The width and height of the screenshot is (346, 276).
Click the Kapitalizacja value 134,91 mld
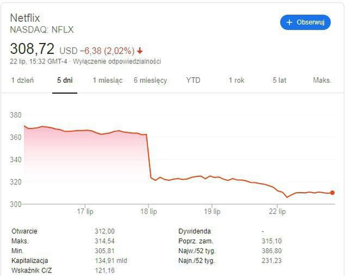coord(110,261)
